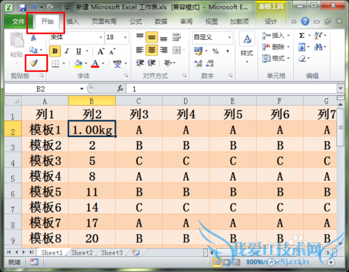Click in the formula bar input
The width and height of the screenshot is (349, 272).
pyautogui.click(x=232, y=89)
